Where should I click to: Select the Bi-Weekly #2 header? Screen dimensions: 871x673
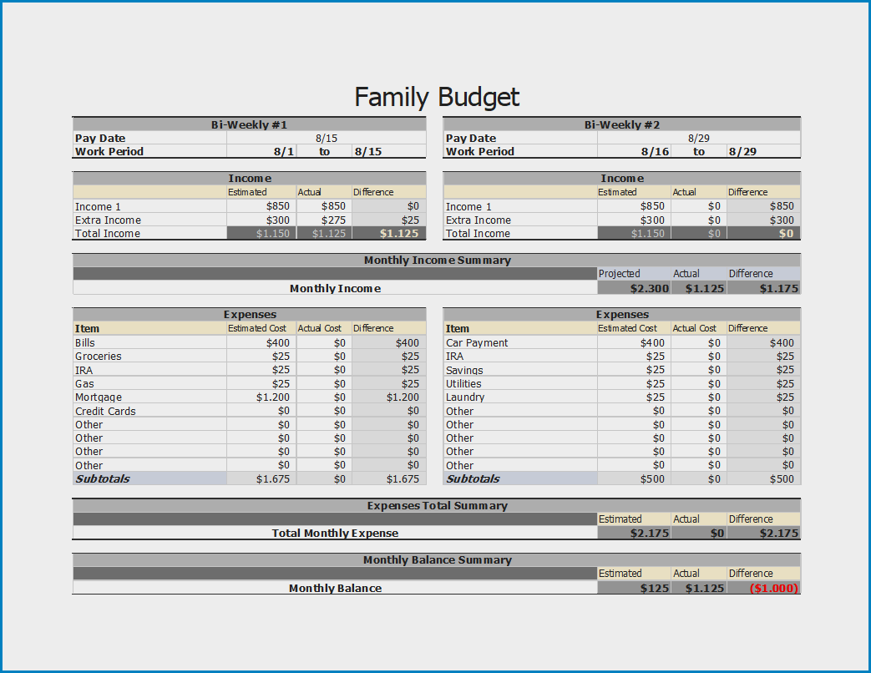621,124
